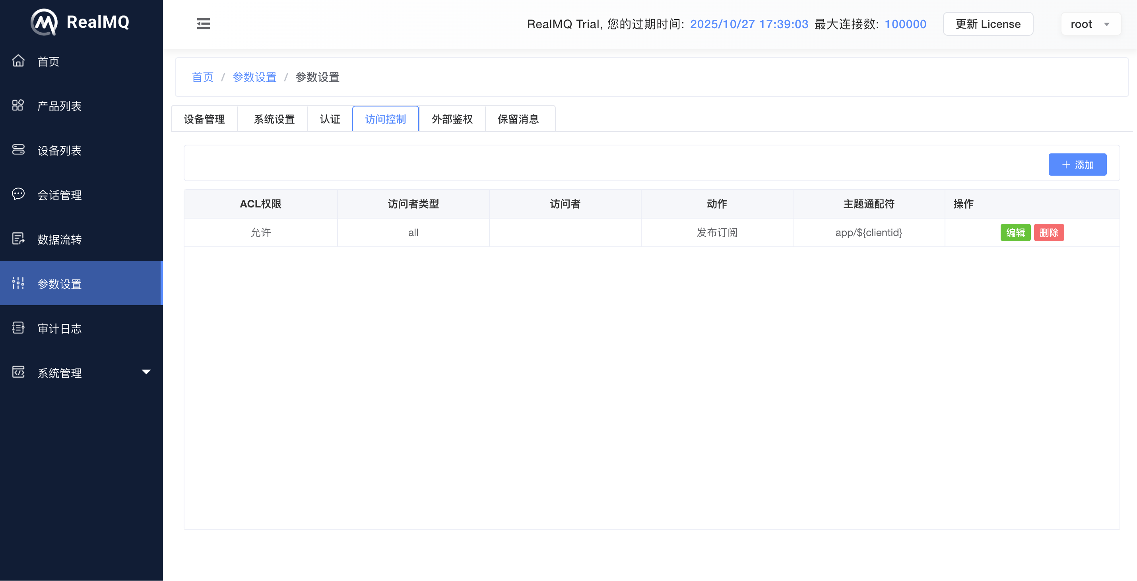This screenshot has width=1137, height=581.
Task: Click the 允许 table cell
Action: click(260, 232)
